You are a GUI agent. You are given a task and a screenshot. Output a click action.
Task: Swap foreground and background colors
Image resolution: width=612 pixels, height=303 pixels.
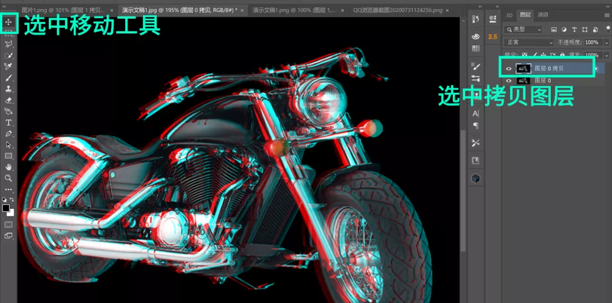click(12, 199)
